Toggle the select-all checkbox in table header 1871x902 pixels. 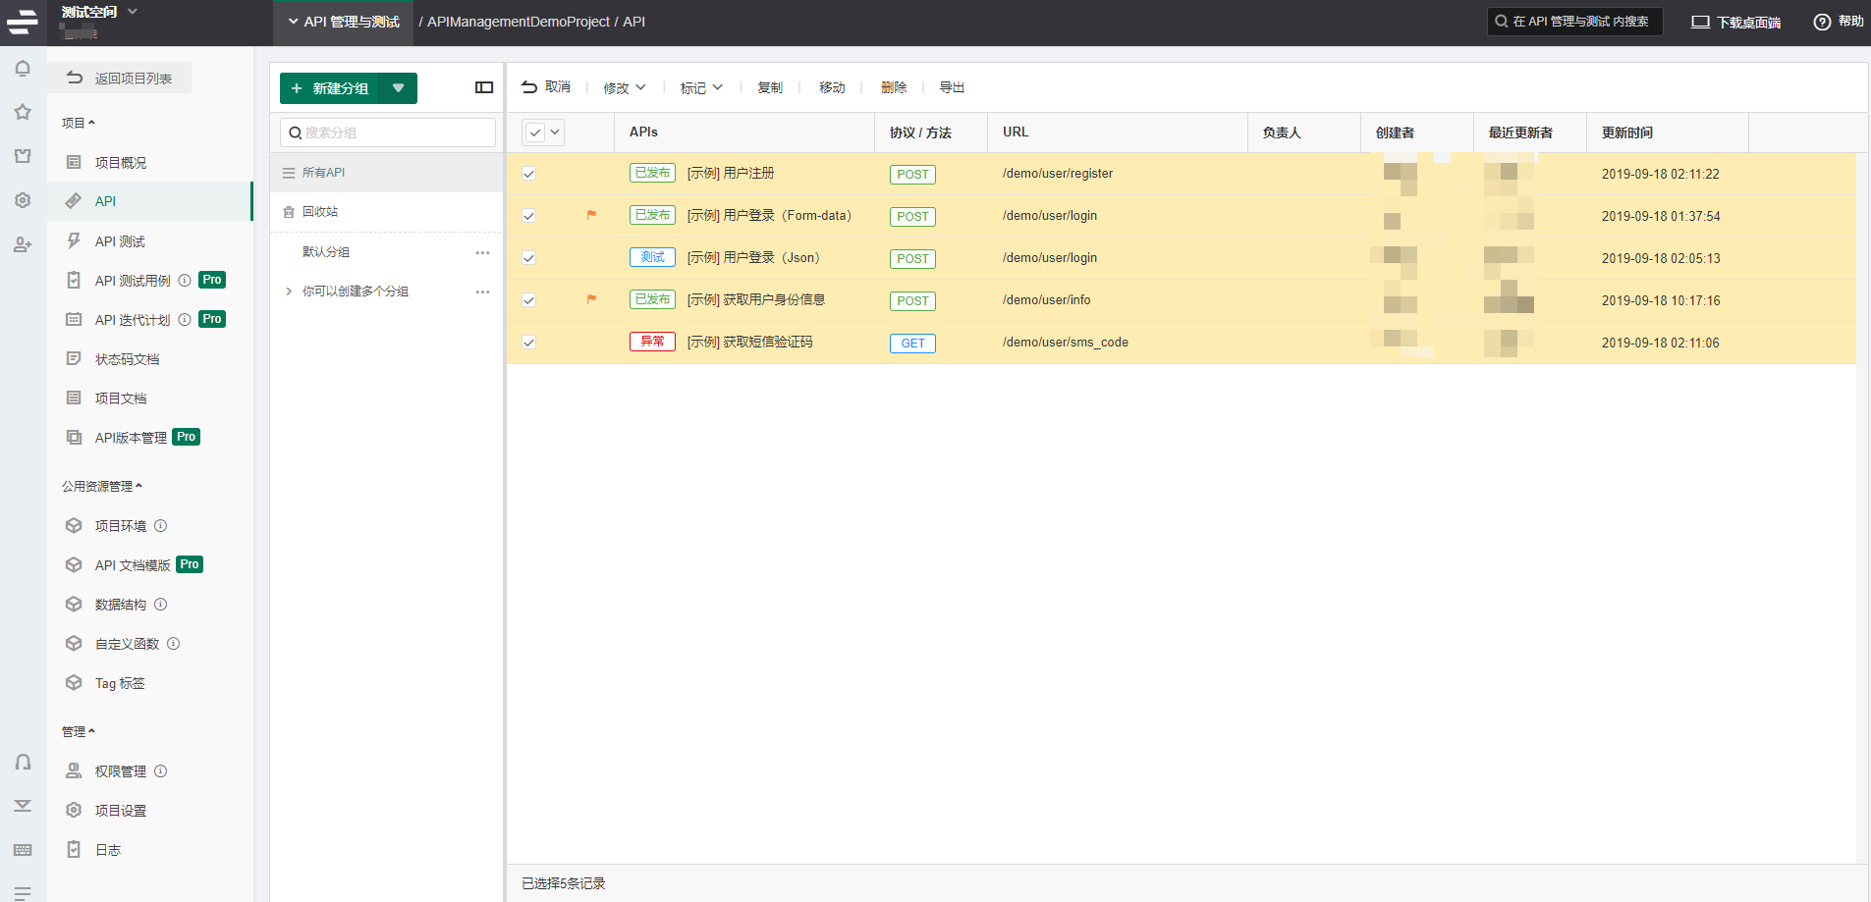535,133
